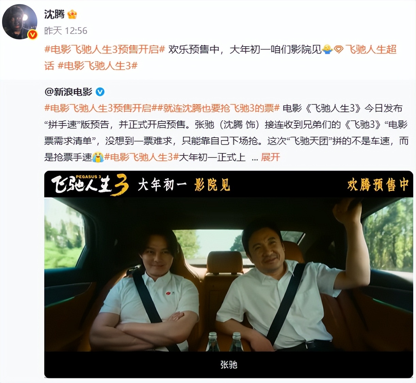Open the poster's profile avatar
Viewport: 416px width, 383px height.
coord(20,22)
